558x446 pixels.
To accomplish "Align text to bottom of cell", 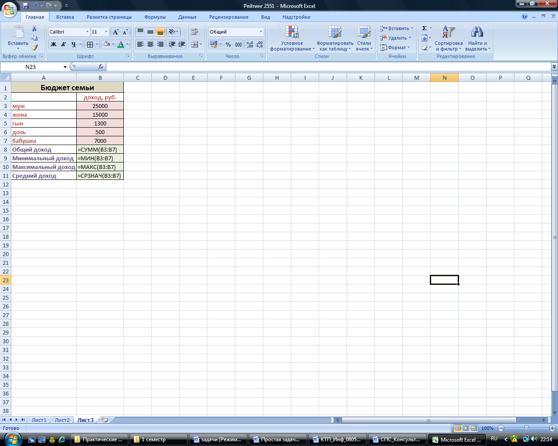I will [160, 32].
